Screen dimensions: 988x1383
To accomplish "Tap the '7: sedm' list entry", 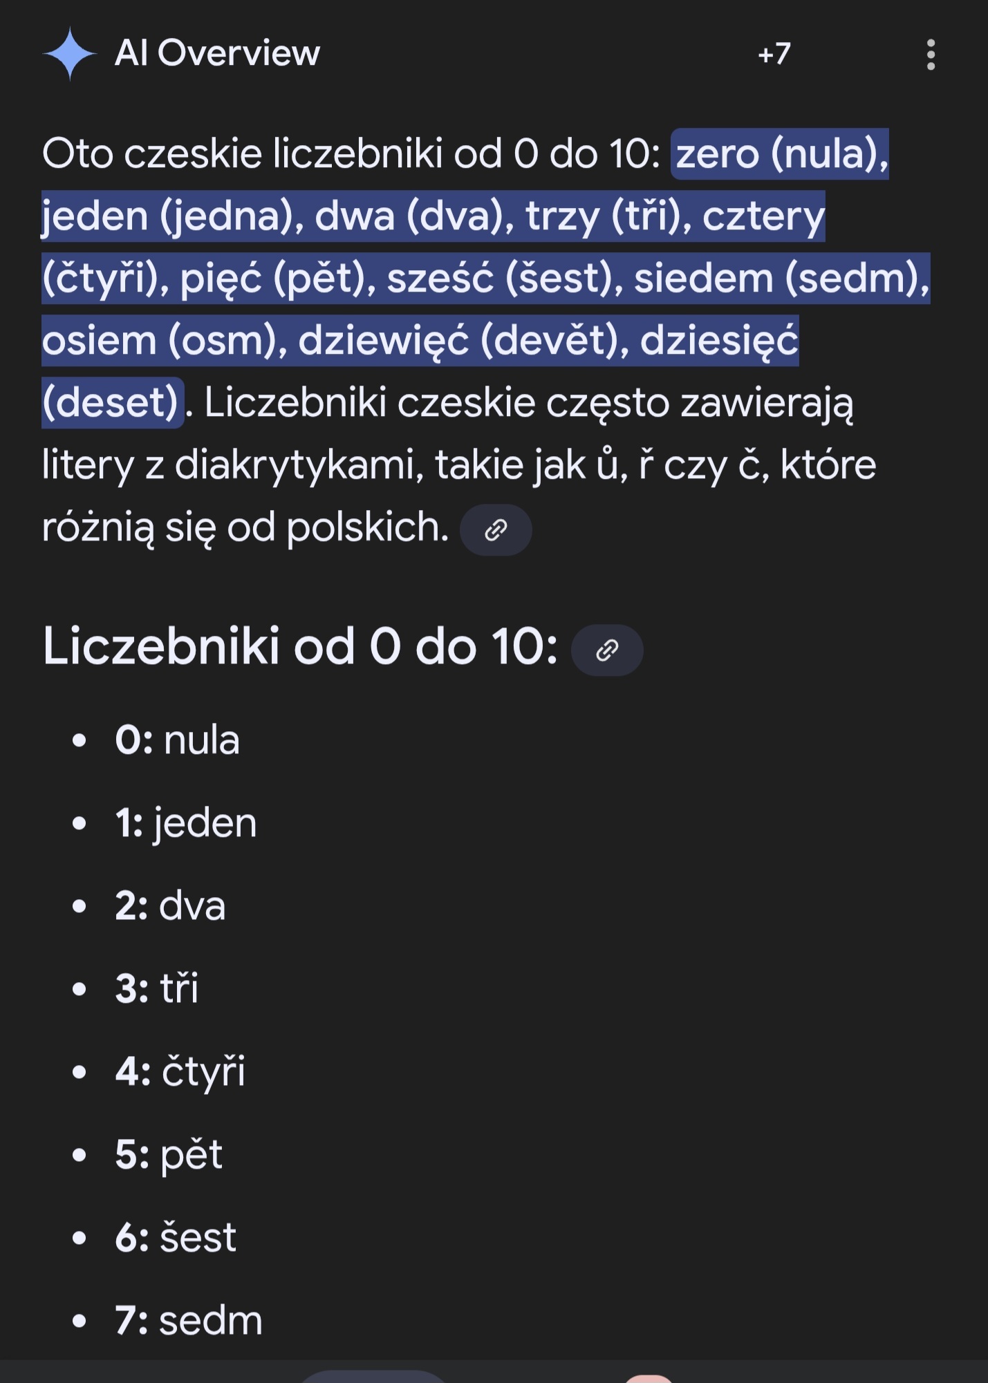I will 189,1321.
